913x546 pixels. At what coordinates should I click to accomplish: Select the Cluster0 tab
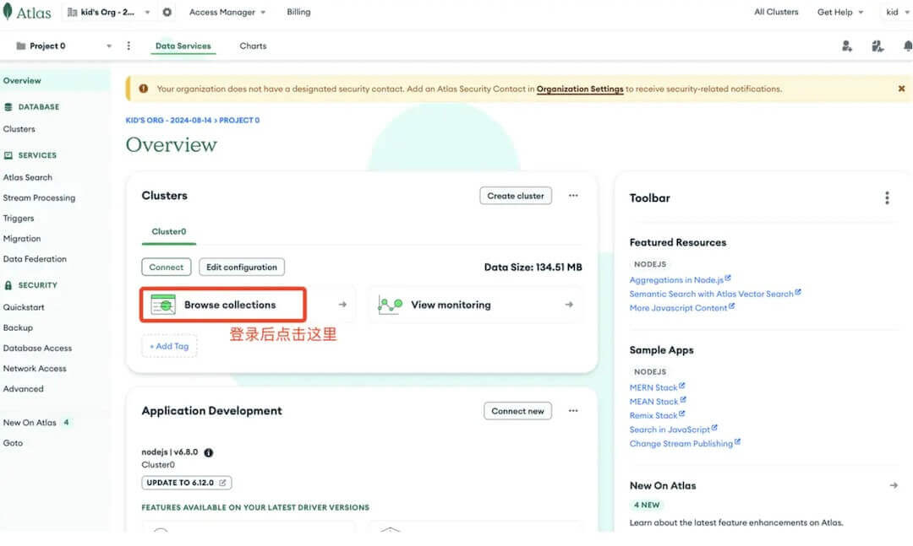click(x=169, y=231)
